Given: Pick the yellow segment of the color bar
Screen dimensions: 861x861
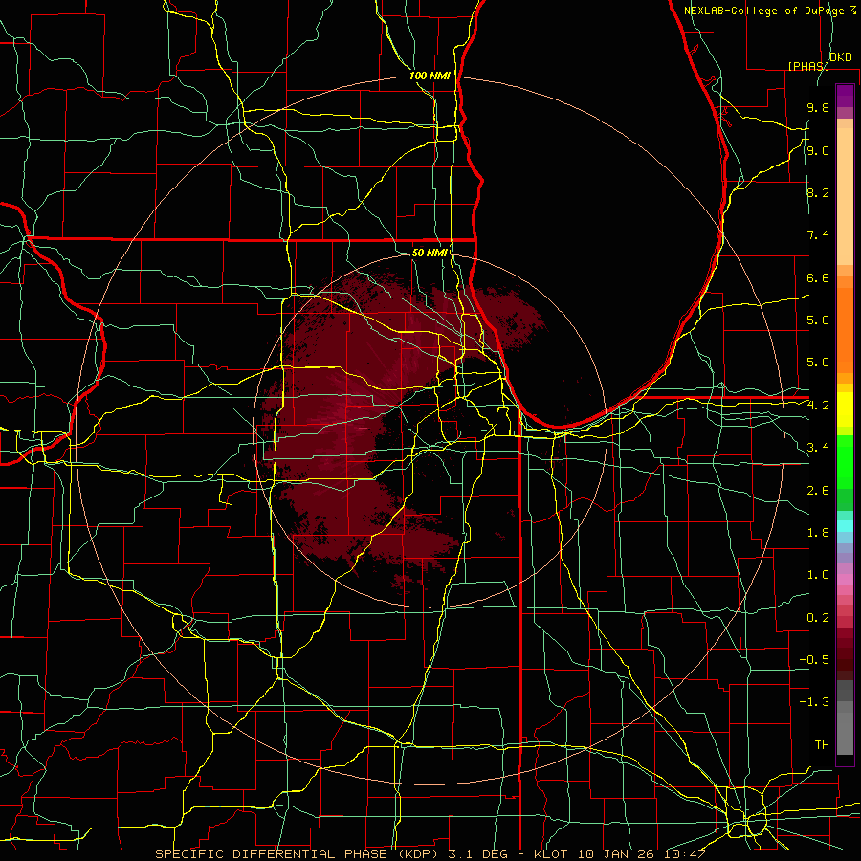Looking at the screenshot, I should coord(845,410).
